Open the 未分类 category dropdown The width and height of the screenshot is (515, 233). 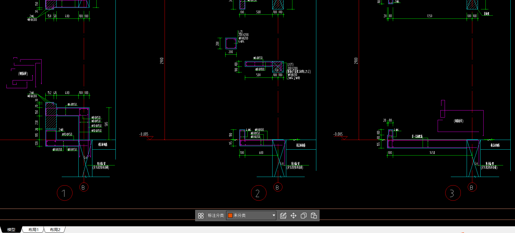coord(251,215)
